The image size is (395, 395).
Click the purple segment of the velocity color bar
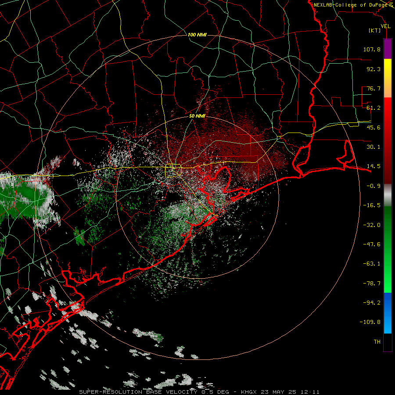(388, 49)
